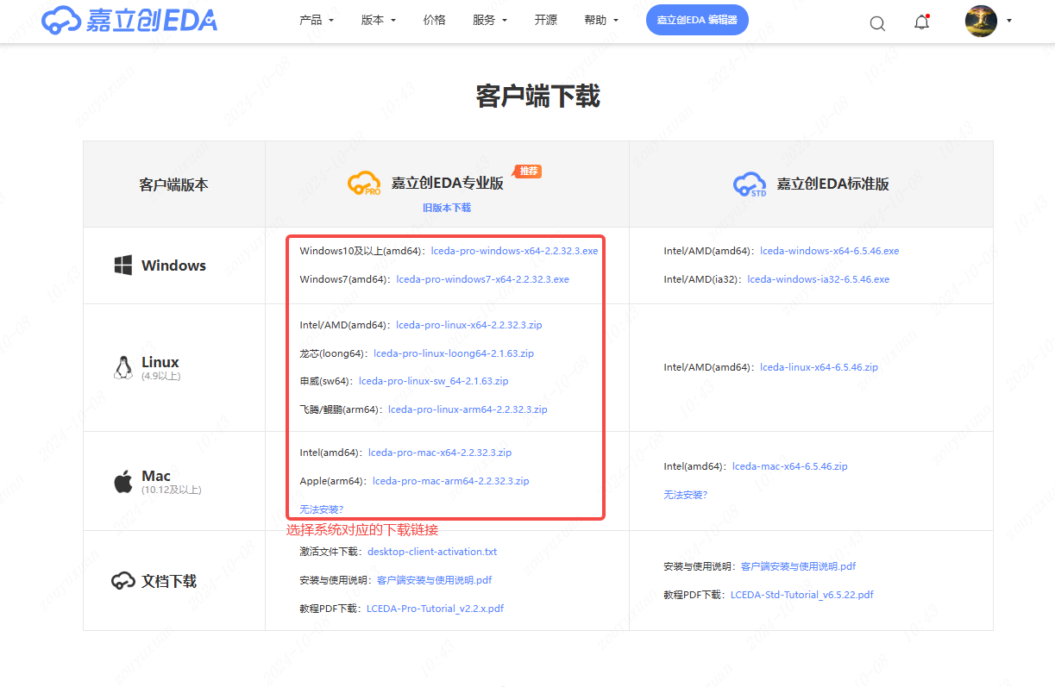The image size is (1055, 687).
Task: Click the 嘉立创EDA标准版 heading
Action: click(x=833, y=184)
